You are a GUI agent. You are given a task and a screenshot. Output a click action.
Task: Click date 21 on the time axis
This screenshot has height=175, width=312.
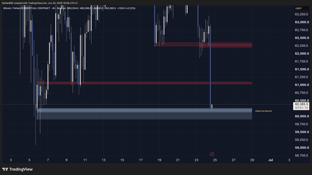178,160
